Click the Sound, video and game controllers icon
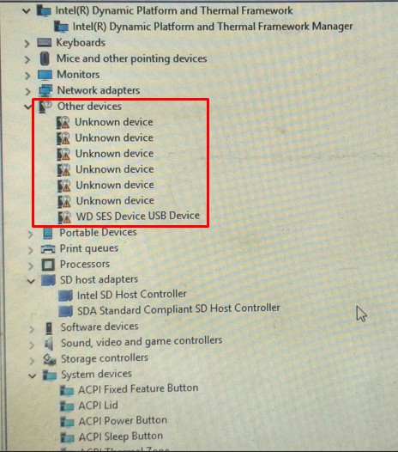Image resolution: width=398 pixels, height=452 pixels. tap(49, 344)
